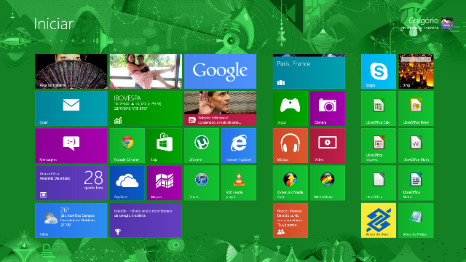Open the SkyDrive tile
The height and width of the screenshot is (262, 466).
click(x=127, y=183)
